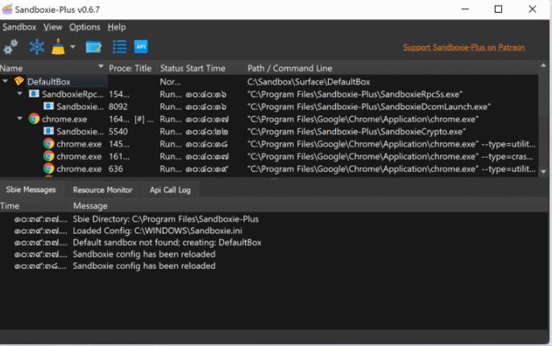This screenshot has height=346, width=552.
Task: Open global settings gears icon
Action: (10, 47)
